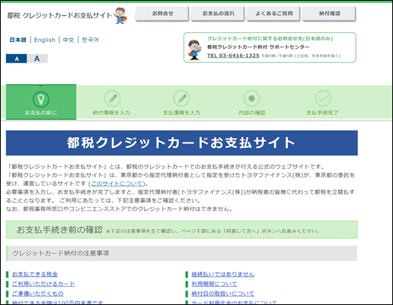Click the 都税 クレジットカードお支払サイト header title

click(59, 15)
